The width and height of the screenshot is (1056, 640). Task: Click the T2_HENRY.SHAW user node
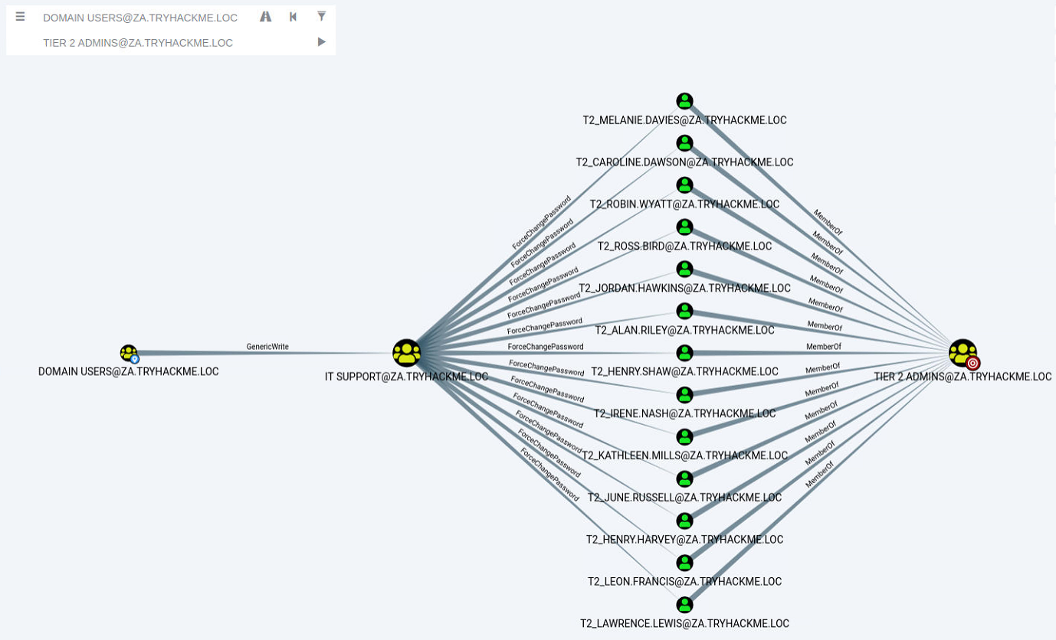[x=684, y=353]
